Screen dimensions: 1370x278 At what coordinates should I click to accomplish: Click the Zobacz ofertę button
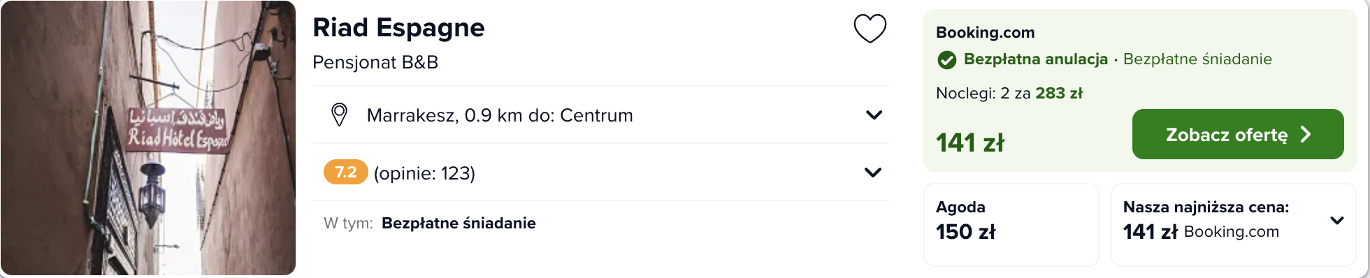point(1238,134)
